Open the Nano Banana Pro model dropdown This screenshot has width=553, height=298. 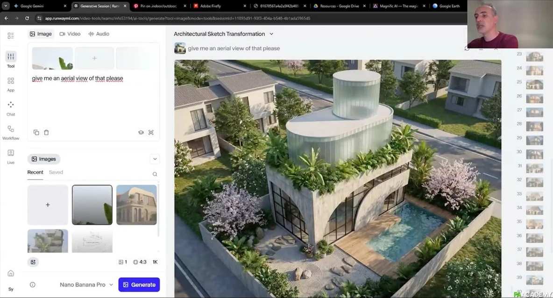click(86, 284)
